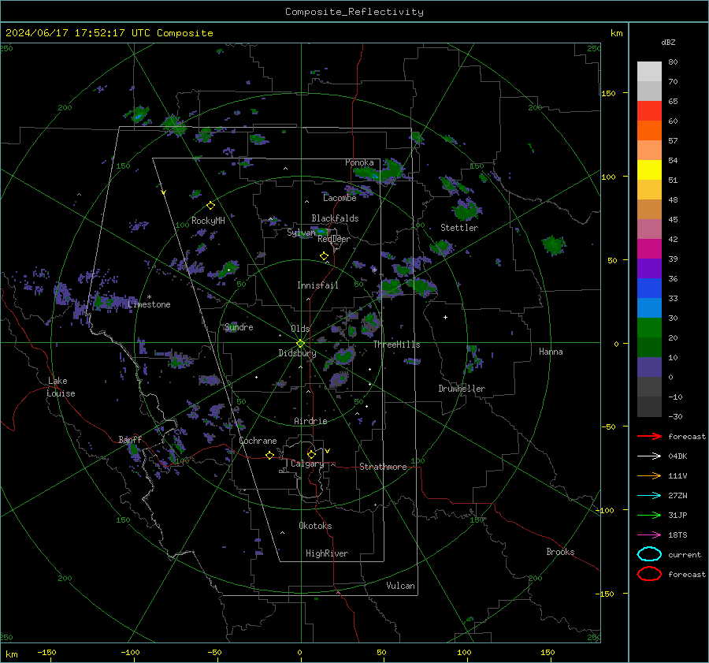The width and height of the screenshot is (709, 663).
Task: Click the ThreeHills map label
Action: [396, 345]
